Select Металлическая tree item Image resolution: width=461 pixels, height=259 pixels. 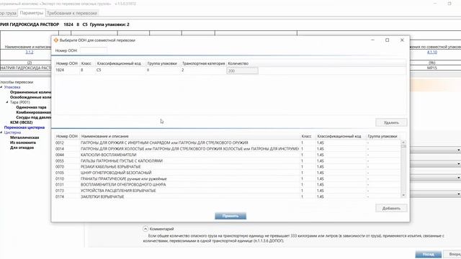[24, 137]
